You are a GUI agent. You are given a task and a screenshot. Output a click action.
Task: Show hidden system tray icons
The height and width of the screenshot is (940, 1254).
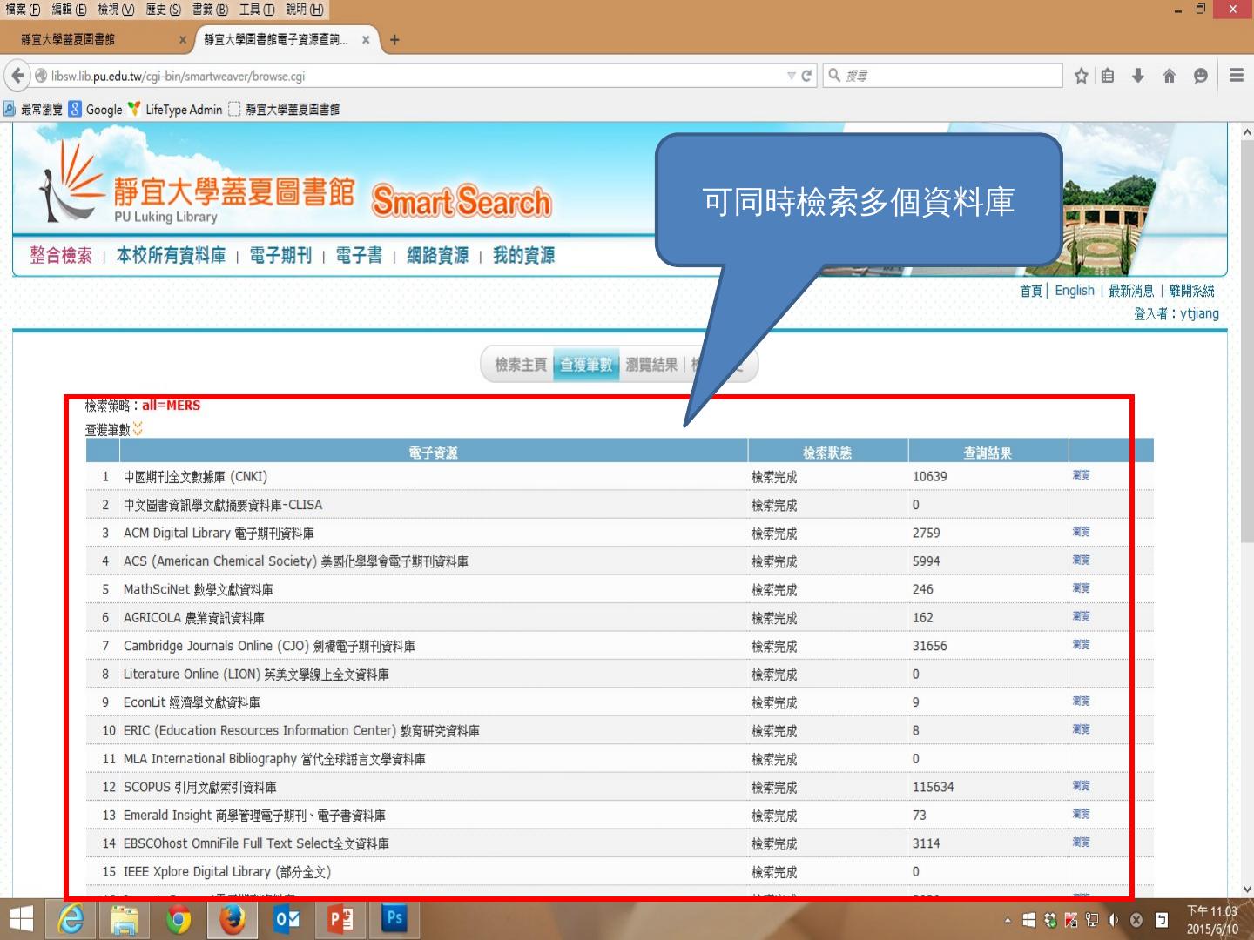[1008, 920]
